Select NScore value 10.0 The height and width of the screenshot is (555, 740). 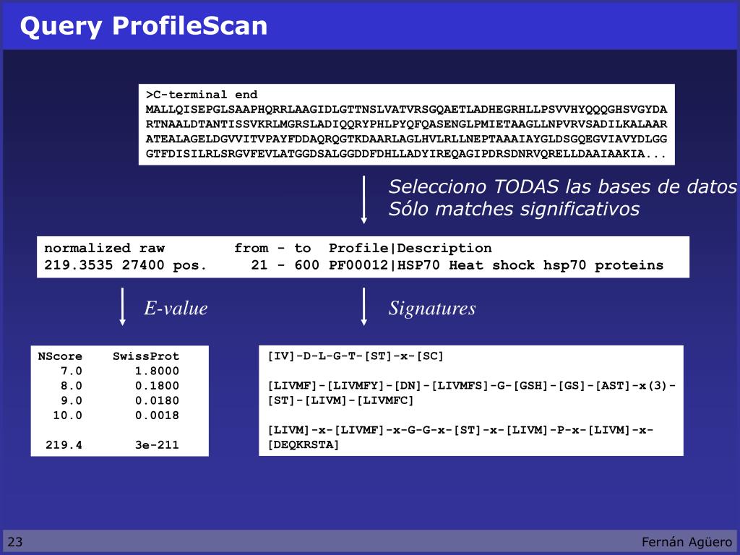click(x=67, y=416)
